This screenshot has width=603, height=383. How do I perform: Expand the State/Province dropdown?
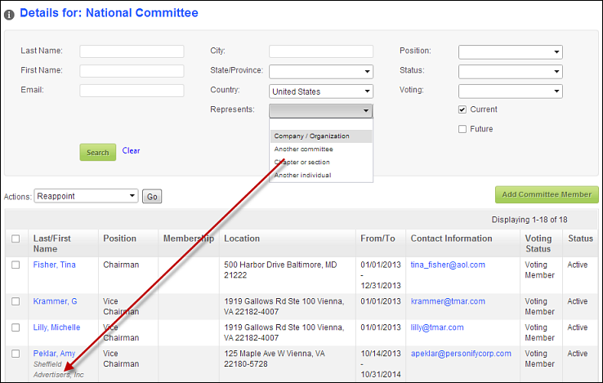(x=321, y=72)
